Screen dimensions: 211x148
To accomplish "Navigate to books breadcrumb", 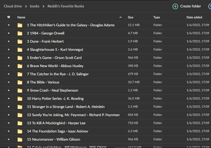I will (x=35, y=6).
